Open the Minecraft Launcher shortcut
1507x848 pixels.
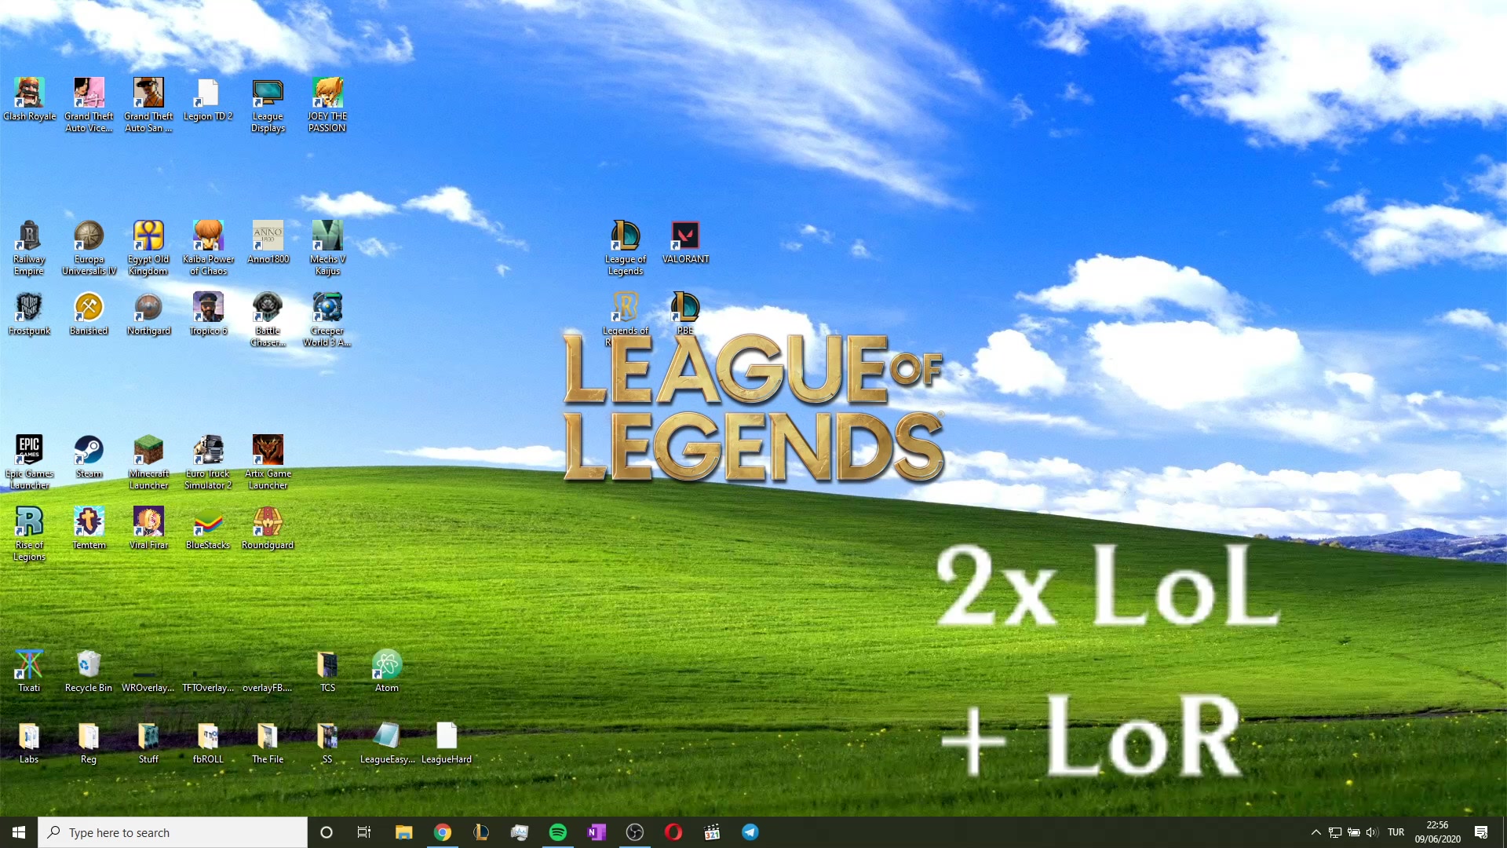[148, 462]
